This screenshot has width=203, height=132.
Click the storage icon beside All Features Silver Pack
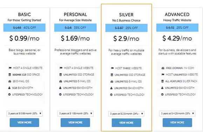[x=162, y=81]
